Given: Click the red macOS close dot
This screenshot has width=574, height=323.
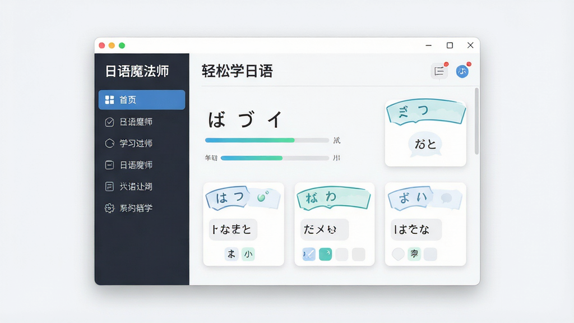Looking at the screenshot, I should (x=102, y=45).
